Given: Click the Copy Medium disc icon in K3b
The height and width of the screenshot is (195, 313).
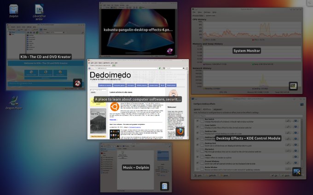Looking at the screenshot, I should (x=60, y=72).
